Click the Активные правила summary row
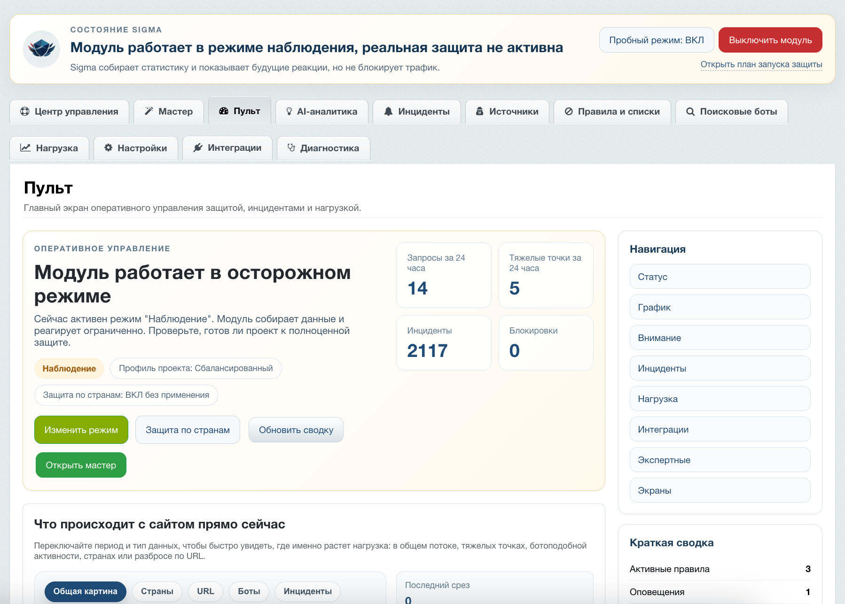 click(x=720, y=569)
